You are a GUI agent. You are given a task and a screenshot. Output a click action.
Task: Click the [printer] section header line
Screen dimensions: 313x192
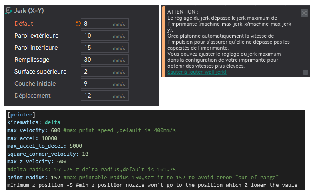[21, 115]
